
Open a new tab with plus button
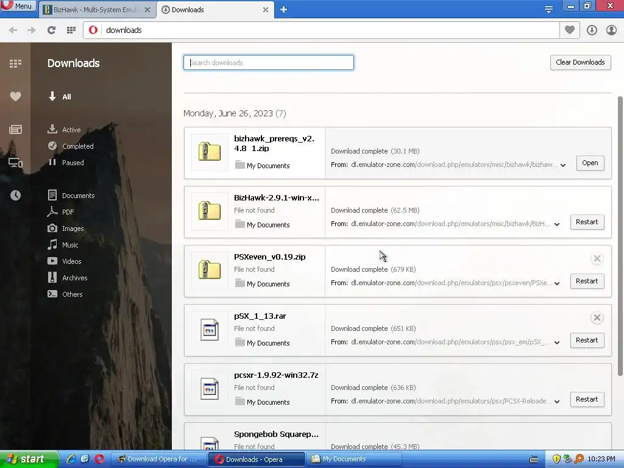283,10
